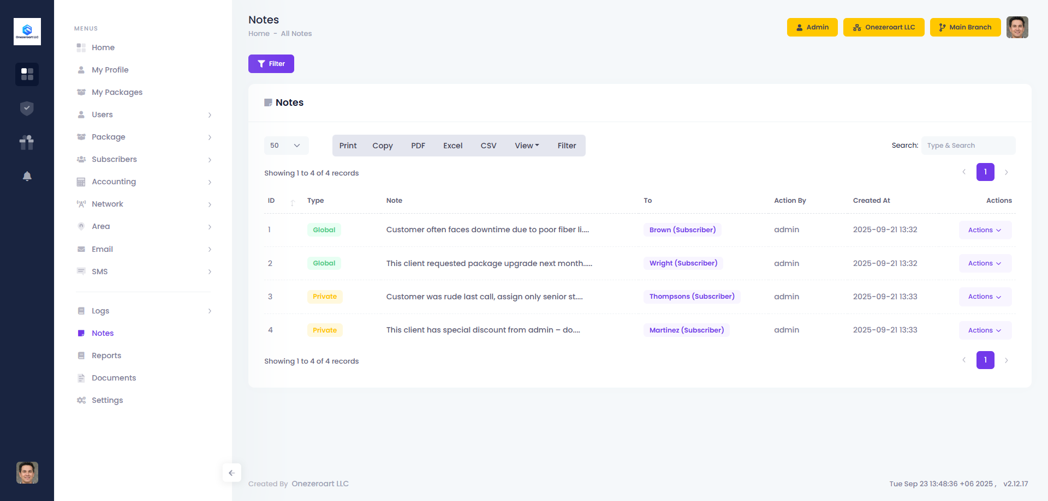Go to Settings in the sidebar
The height and width of the screenshot is (501, 1048).
107,400
